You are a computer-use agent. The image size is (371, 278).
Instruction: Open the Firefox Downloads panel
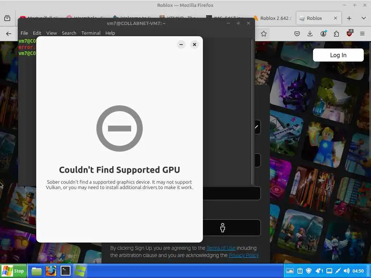coord(310,34)
